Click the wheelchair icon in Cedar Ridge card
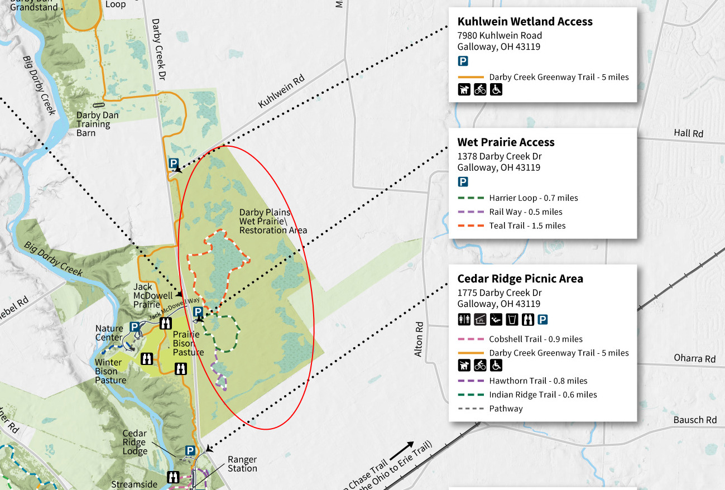 point(496,366)
